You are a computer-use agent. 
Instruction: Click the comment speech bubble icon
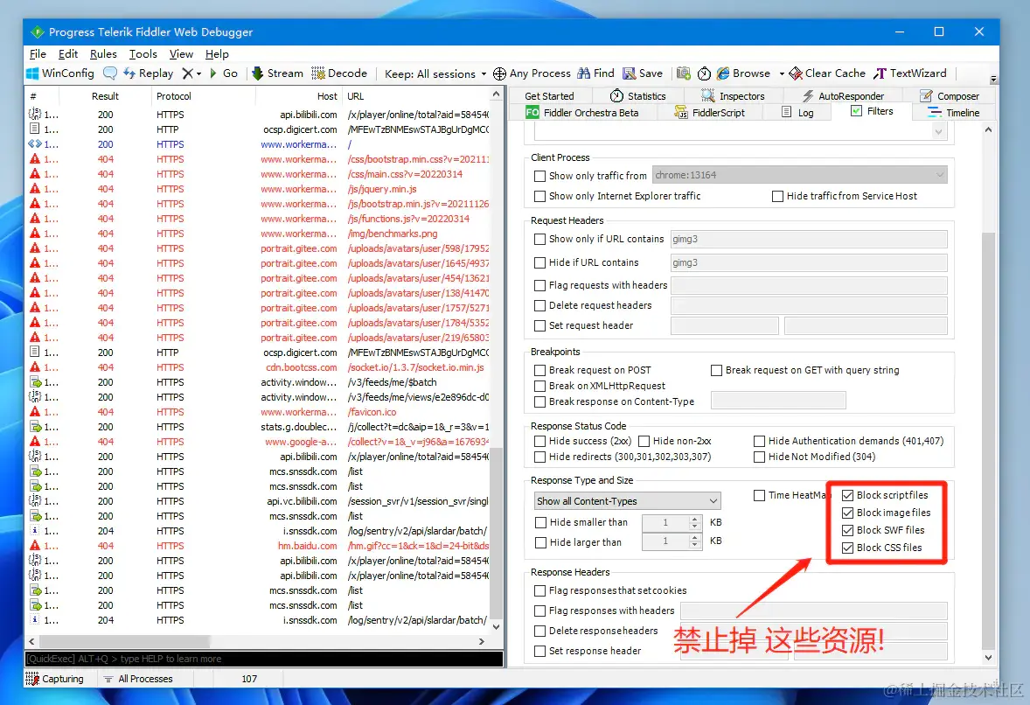tap(109, 73)
